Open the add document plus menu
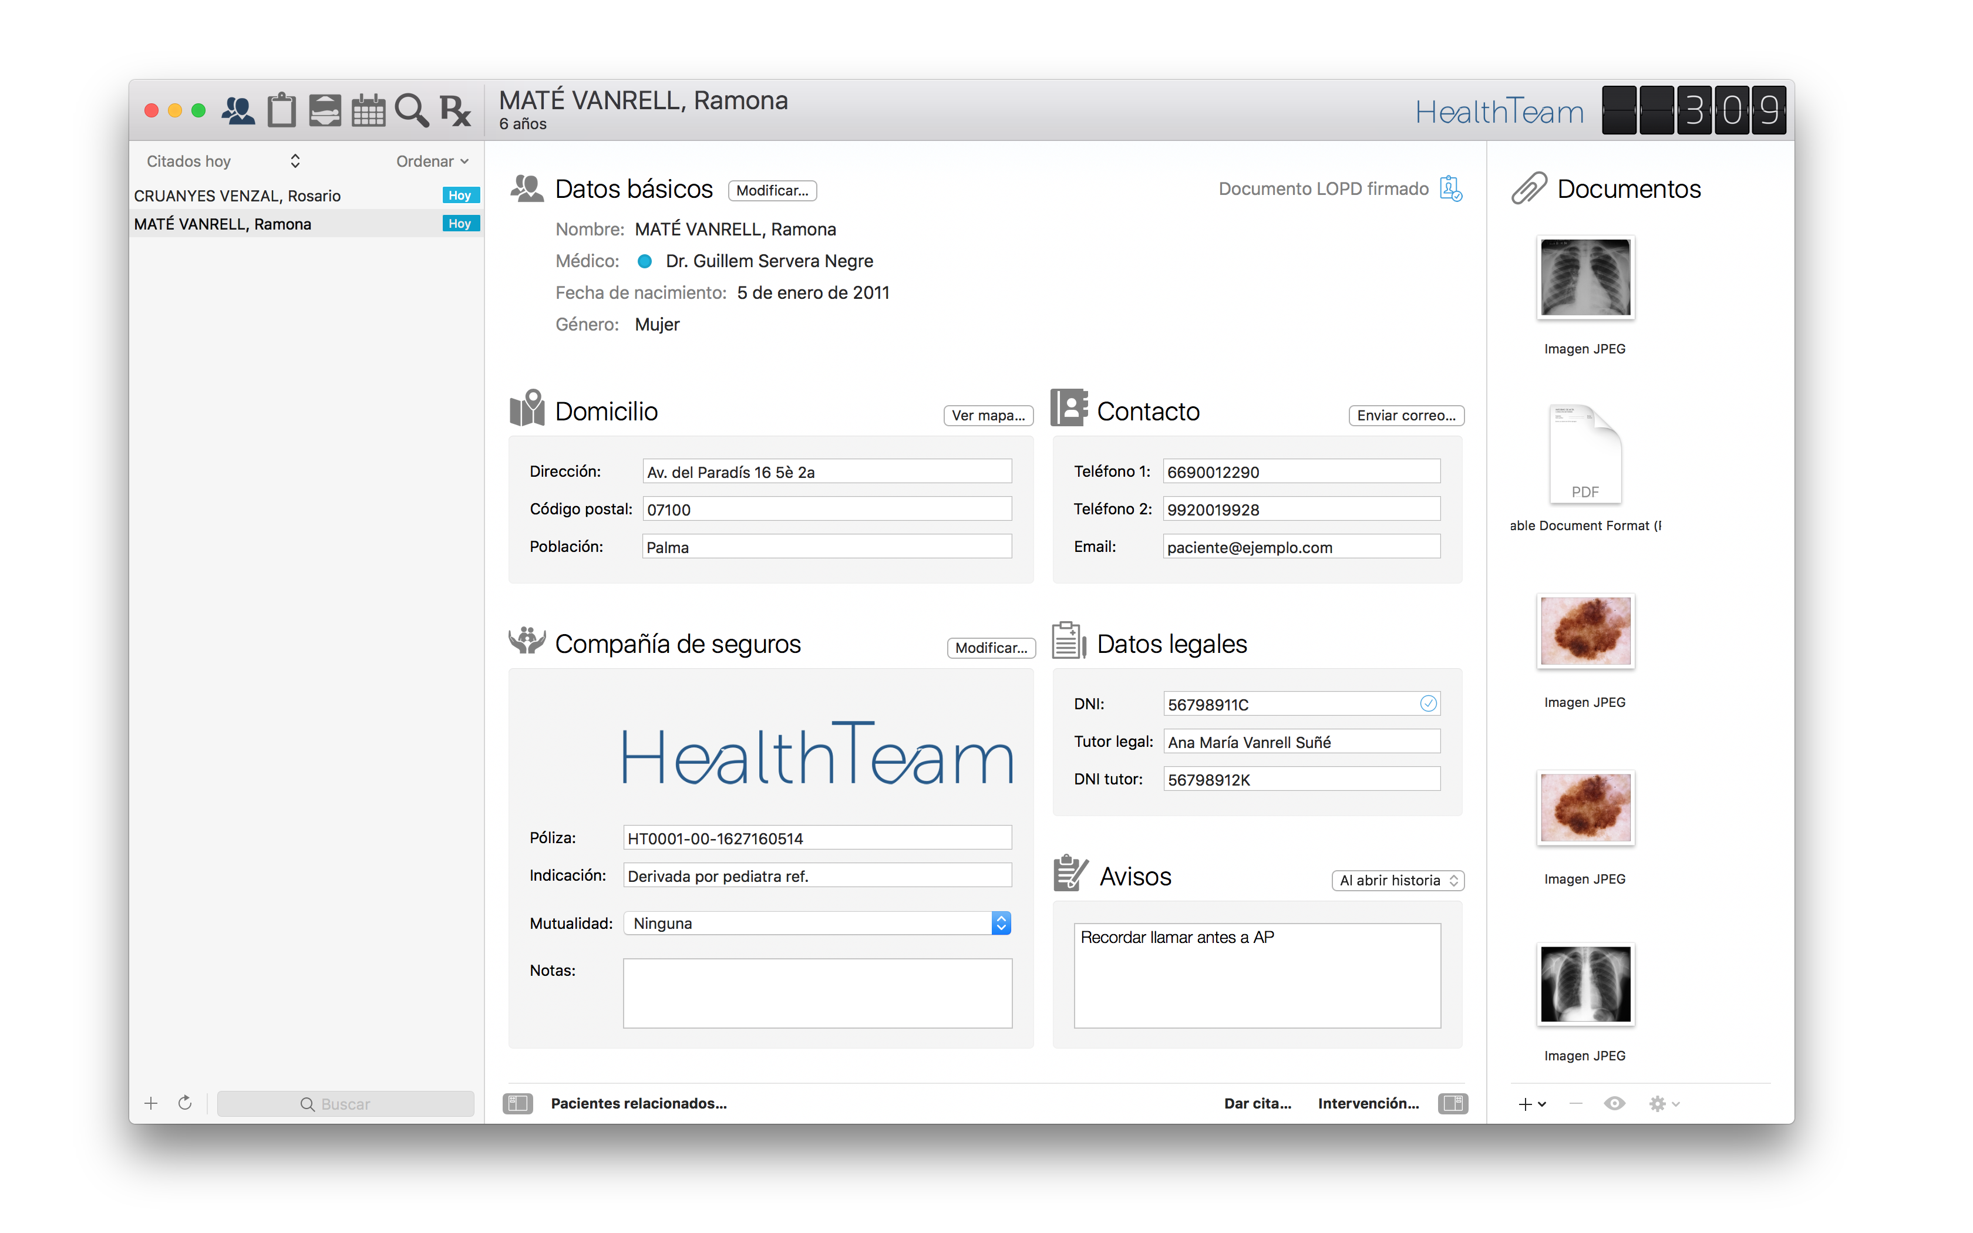The height and width of the screenshot is (1233, 1973). click(1531, 1103)
